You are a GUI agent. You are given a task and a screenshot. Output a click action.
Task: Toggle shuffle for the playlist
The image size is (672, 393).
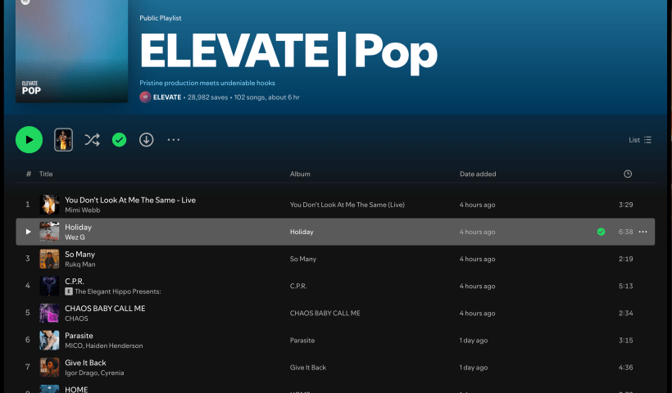92,140
